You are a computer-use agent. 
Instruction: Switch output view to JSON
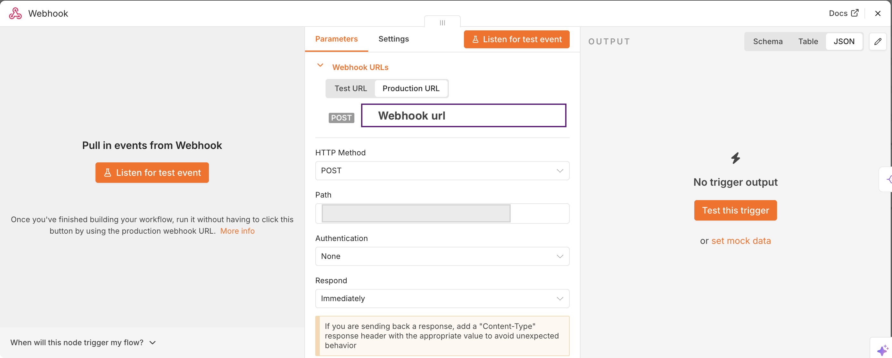click(x=844, y=42)
